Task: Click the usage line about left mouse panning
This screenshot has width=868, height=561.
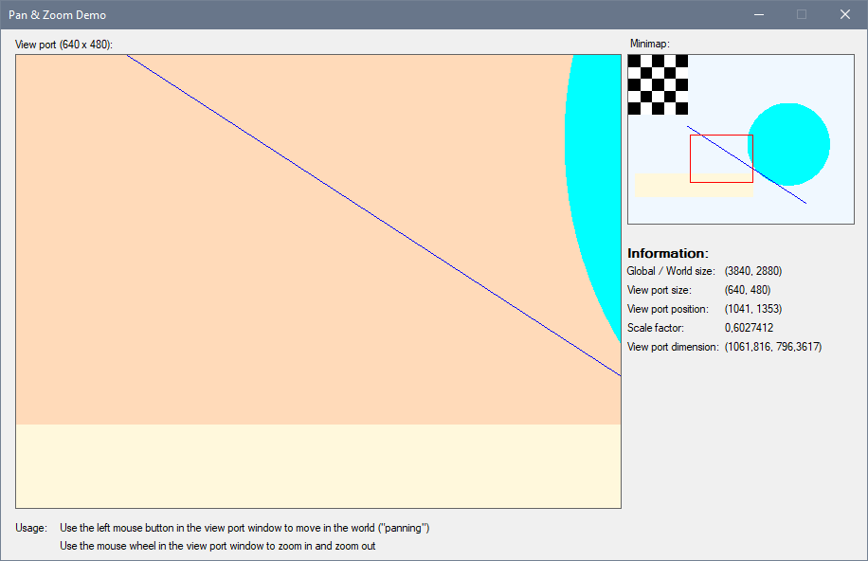Action: coord(244,528)
